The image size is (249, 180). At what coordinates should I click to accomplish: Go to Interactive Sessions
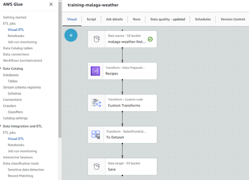click(18, 157)
